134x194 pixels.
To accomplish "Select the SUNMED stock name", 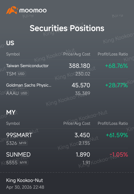I will [18, 155].
